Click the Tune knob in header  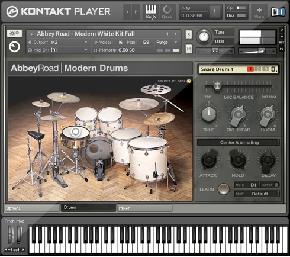click(204, 37)
